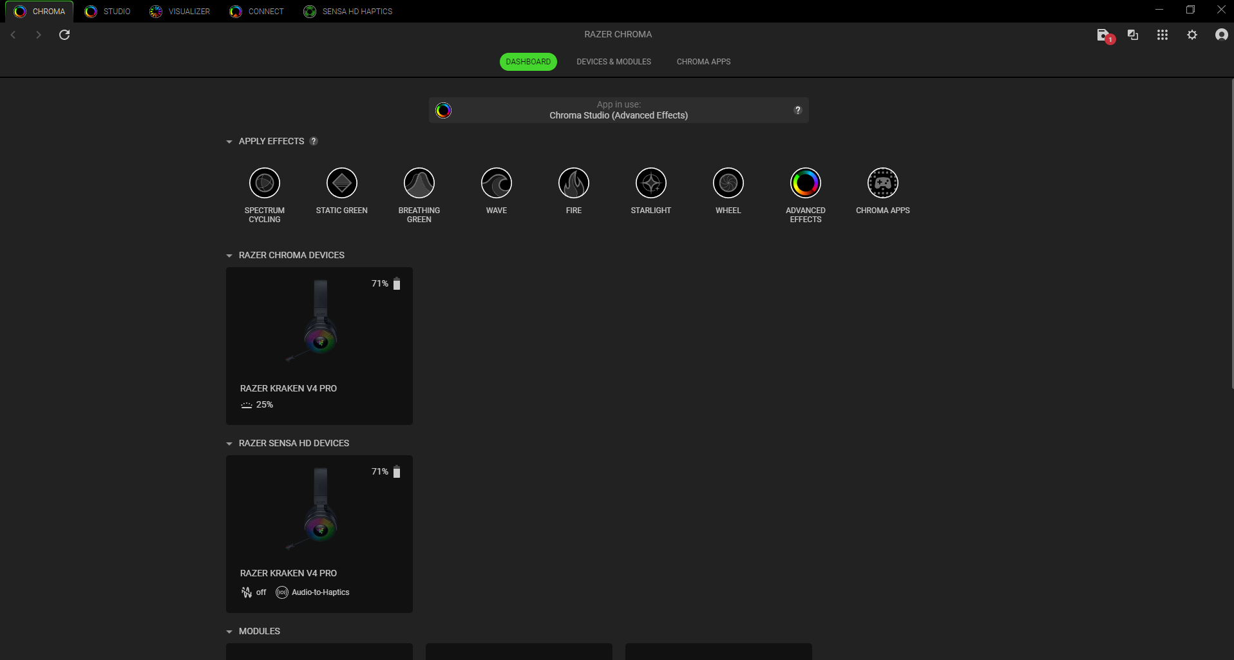Switch to the Devices & Modules tab

(x=613, y=62)
